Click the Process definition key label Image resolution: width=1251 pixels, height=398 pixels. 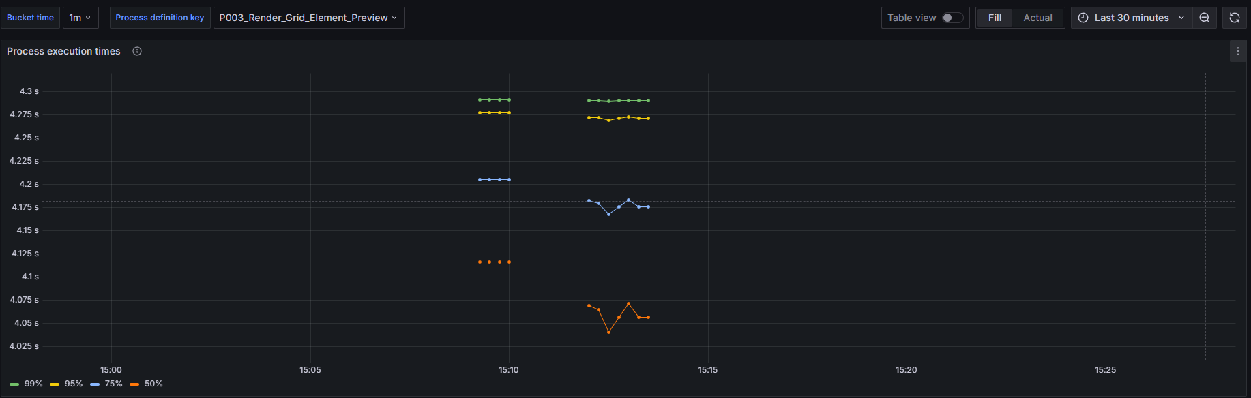[160, 18]
